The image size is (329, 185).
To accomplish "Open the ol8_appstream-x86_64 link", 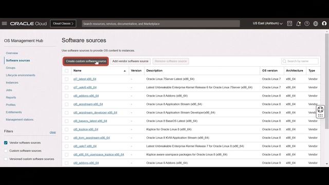I will (x=88, y=104).
